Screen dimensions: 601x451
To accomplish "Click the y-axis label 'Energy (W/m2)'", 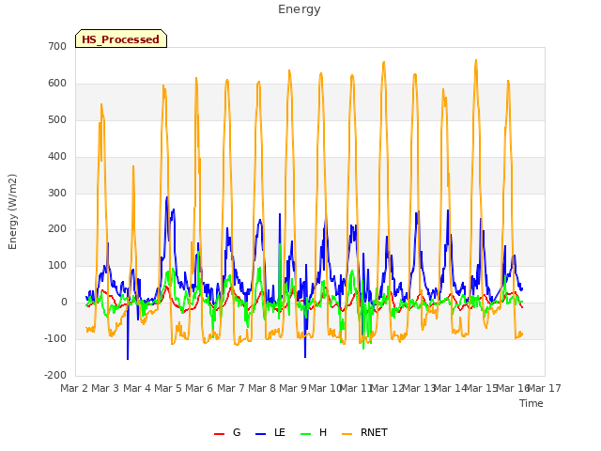I will point(12,211).
